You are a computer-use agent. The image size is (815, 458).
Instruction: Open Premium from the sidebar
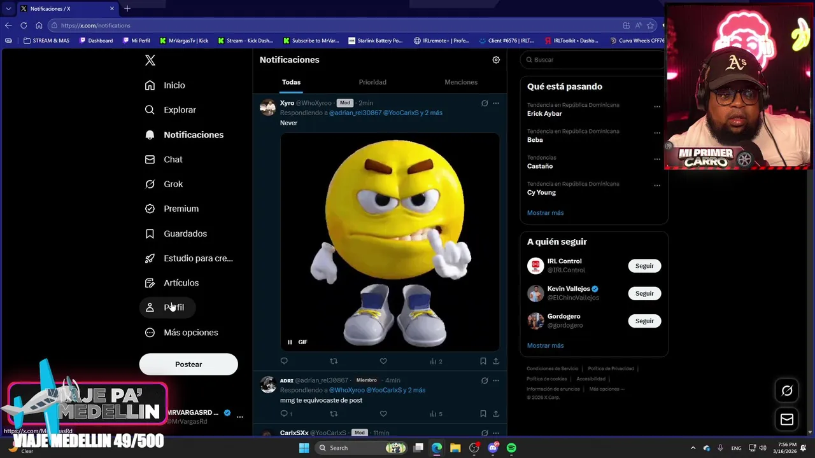click(x=172, y=209)
